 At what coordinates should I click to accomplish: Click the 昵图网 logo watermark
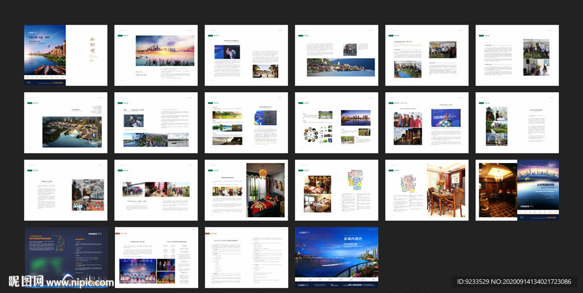pyautogui.click(x=26, y=282)
